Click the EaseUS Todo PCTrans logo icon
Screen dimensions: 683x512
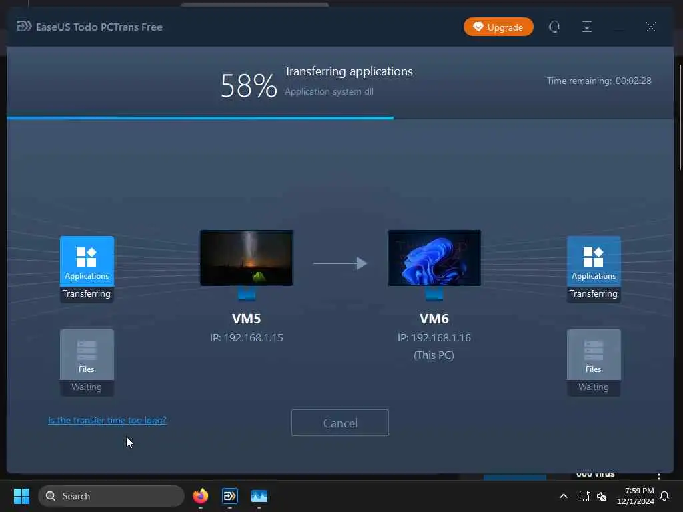point(24,27)
